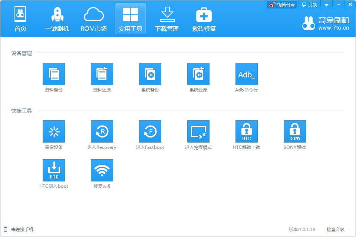Click 检查升级 check for updates link
Image resolution: width=356 pixels, height=237 pixels.
click(x=335, y=230)
